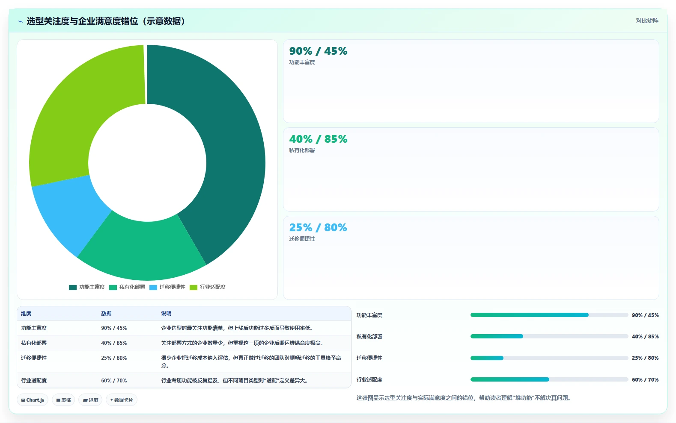
Task: Click the 维度 column header
Action: [26, 314]
